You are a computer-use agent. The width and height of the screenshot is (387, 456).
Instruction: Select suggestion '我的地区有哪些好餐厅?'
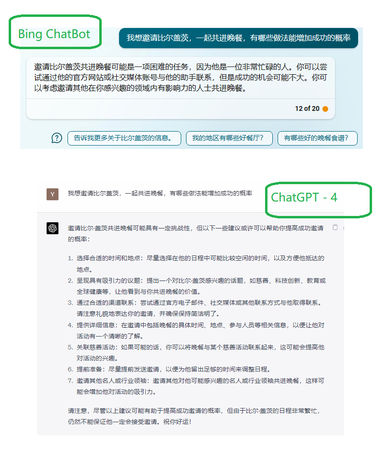coord(229,138)
